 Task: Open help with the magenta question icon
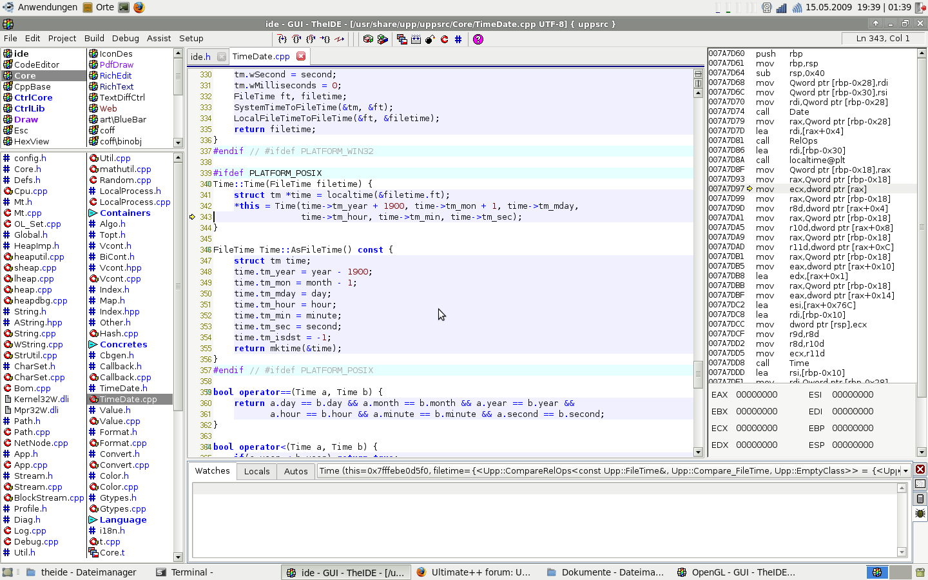point(478,39)
